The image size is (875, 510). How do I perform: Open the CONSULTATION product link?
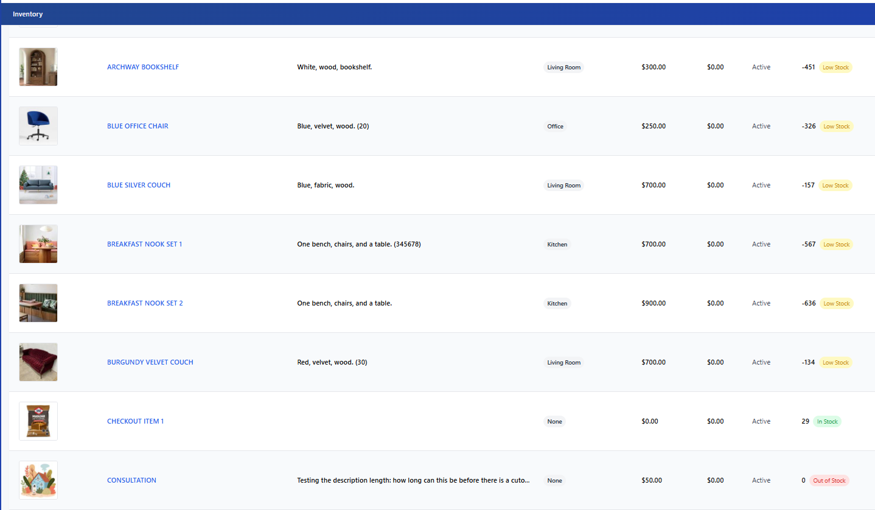click(x=131, y=480)
